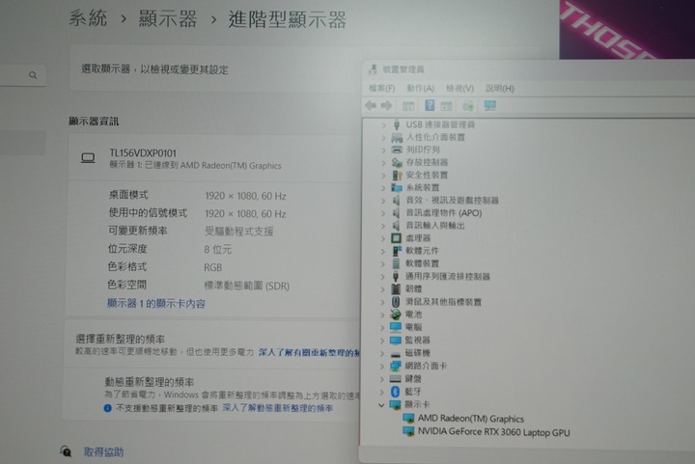Expand the 軟體元件 node
The height and width of the screenshot is (464, 695).
(x=383, y=251)
